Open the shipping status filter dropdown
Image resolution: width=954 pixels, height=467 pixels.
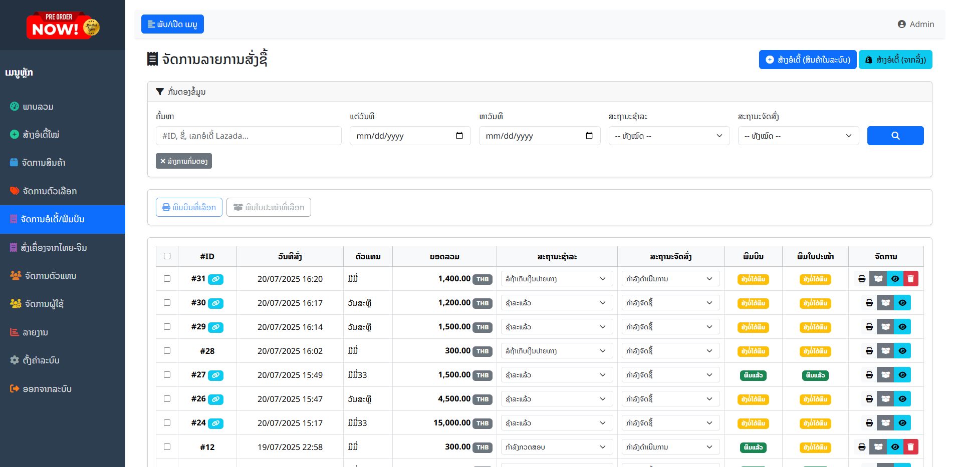pyautogui.click(x=798, y=136)
